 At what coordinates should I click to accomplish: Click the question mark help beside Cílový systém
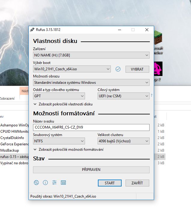[x=152, y=95]
